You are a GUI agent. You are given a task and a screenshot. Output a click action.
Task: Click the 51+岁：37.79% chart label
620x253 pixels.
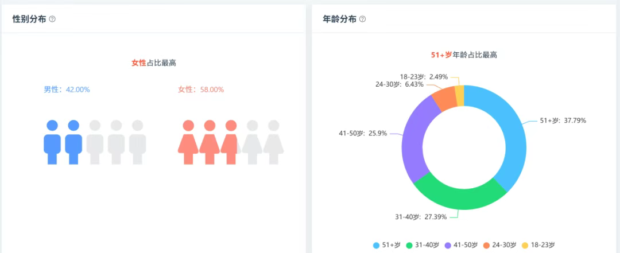(x=563, y=120)
